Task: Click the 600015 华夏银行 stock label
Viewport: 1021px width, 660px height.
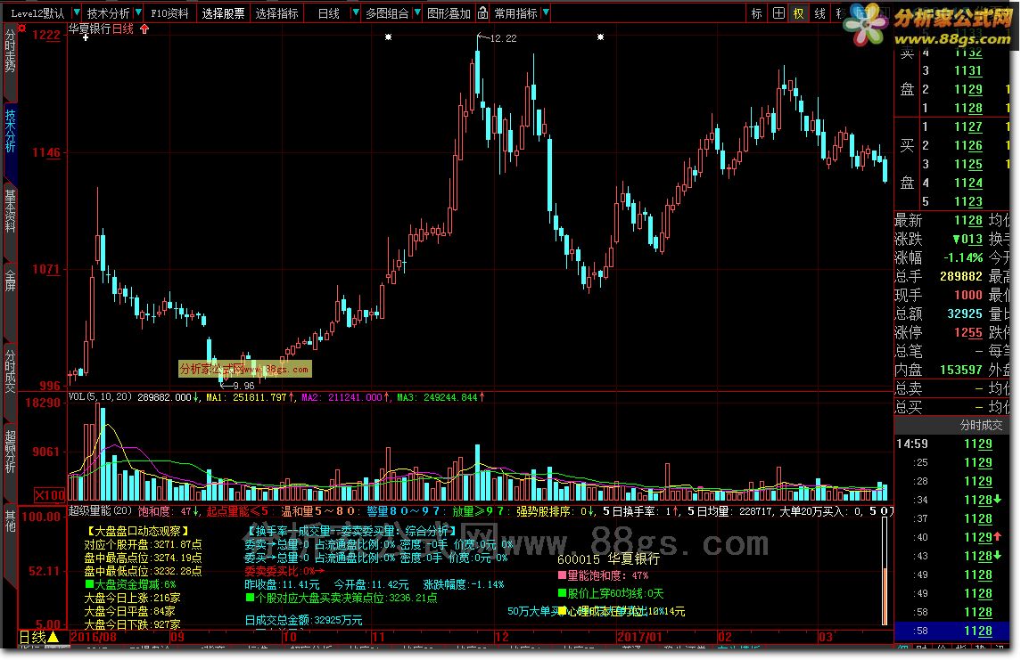Action: (608, 559)
